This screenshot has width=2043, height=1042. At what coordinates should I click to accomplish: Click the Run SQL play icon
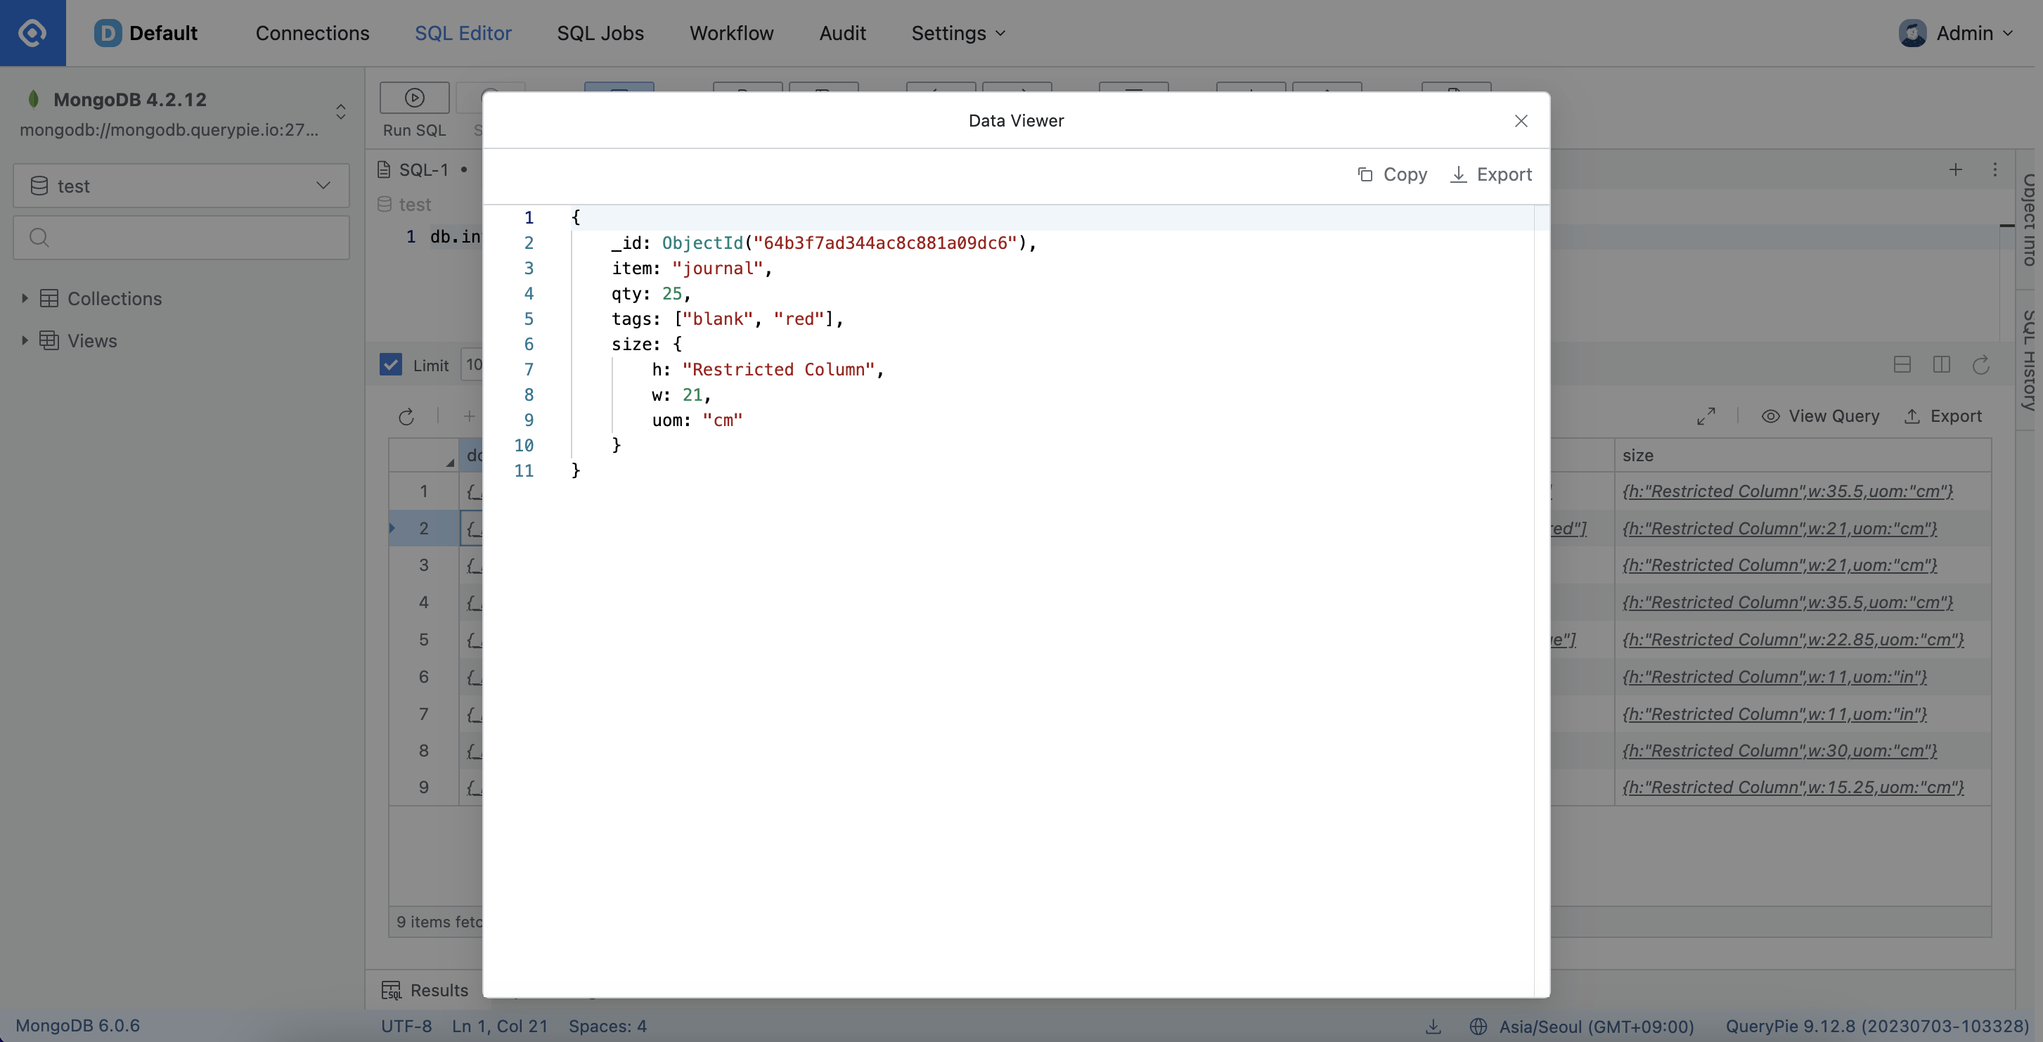point(414,98)
